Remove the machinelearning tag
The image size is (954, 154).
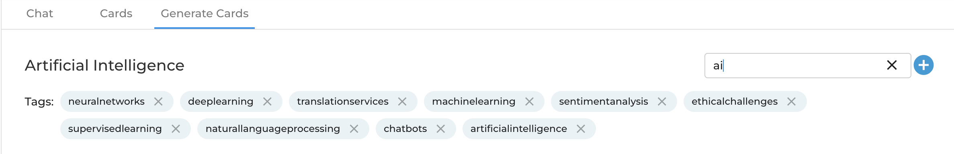(x=529, y=101)
